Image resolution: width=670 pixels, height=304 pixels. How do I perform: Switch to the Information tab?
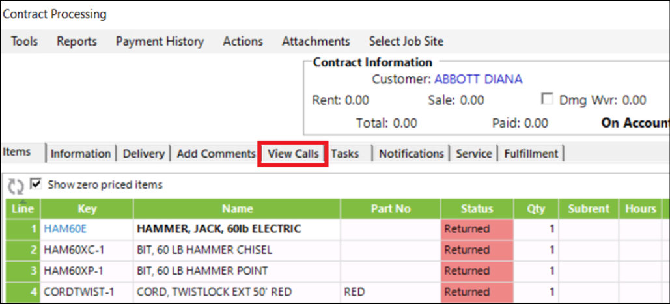81,154
